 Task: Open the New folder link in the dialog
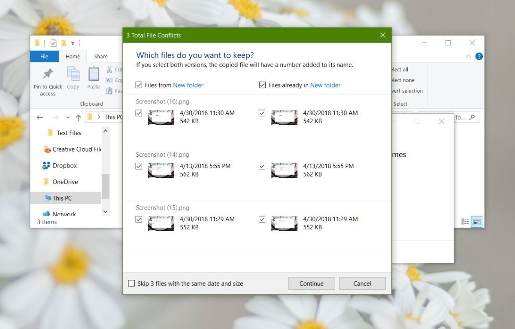point(188,85)
